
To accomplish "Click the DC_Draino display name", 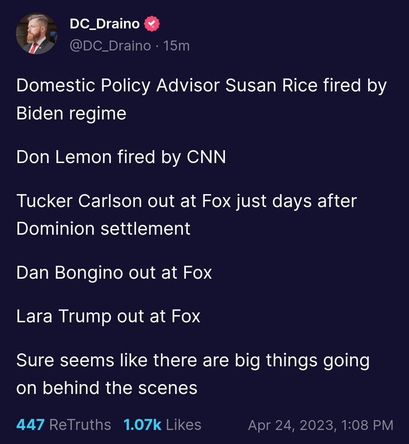I will (105, 24).
